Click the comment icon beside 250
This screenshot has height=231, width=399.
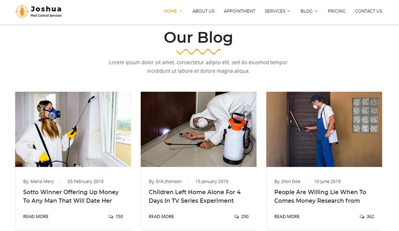(x=236, y=217)
